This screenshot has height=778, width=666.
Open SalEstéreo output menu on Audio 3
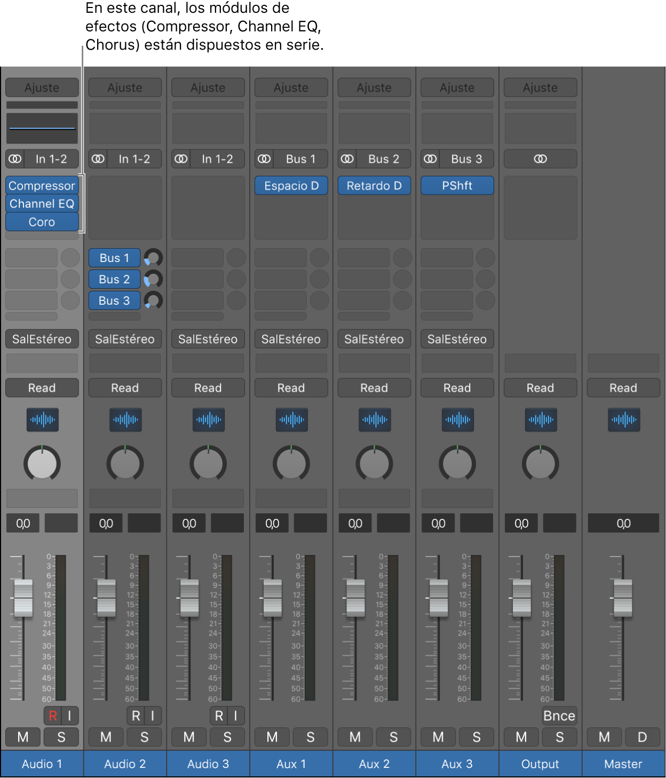click(x=208, y=339)
